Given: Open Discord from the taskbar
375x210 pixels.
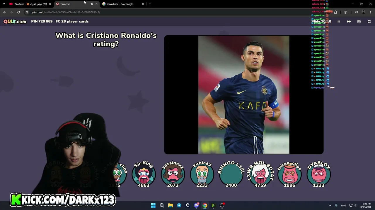Looking at the screenshot, I should [x=196, y=205].
